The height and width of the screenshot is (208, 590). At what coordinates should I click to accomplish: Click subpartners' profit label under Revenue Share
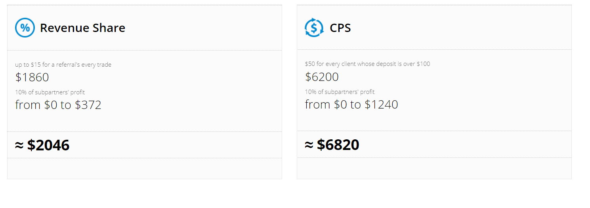pos(50,92)
